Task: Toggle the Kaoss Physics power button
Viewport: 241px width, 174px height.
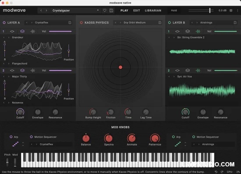Action: click(x=82, y=23)
